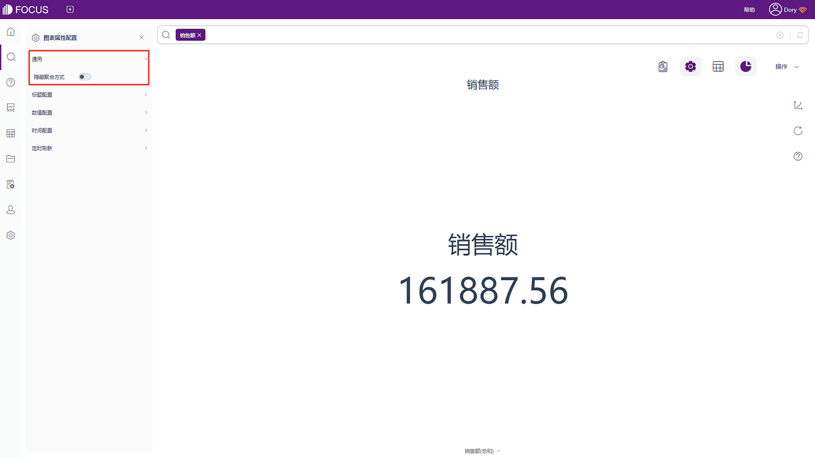
Task: Open Dory user account menu
Action: [788, 10]
